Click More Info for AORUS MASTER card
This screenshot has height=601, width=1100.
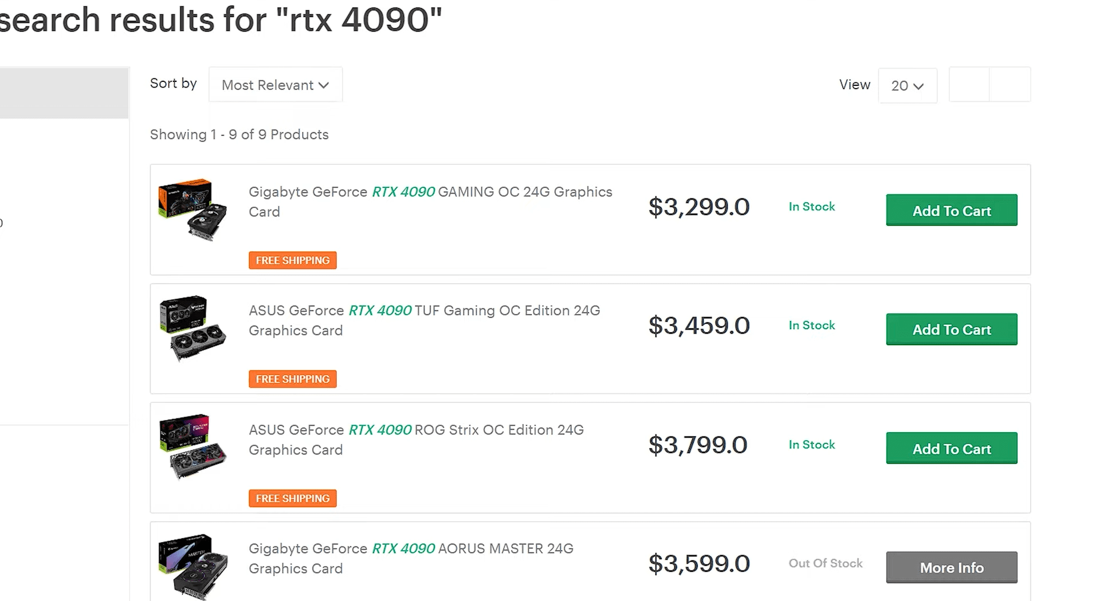point(952,567)
